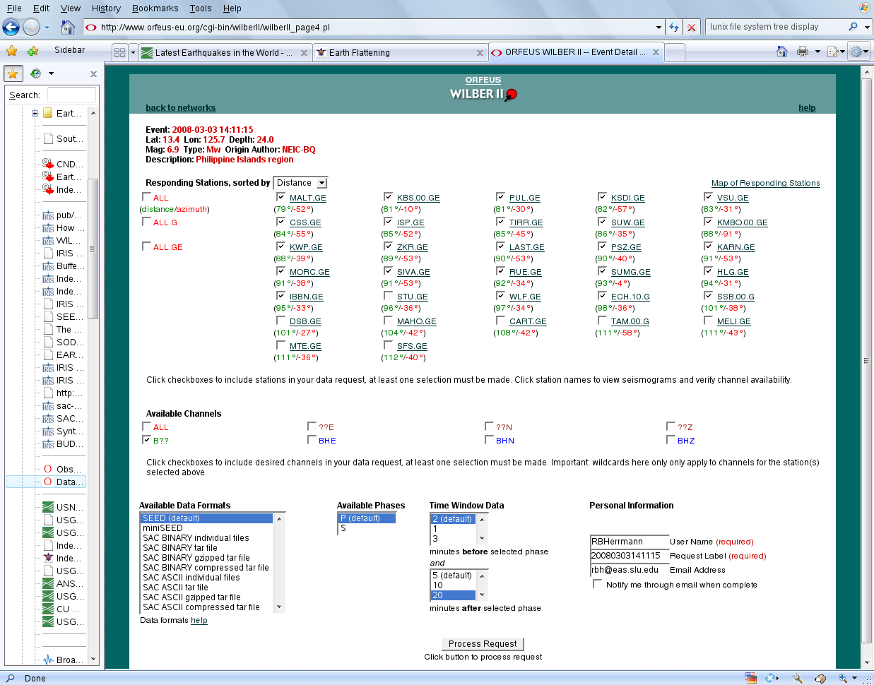
Task: Click the zoom magnifier icon in status bar
Action: (843, 678)
